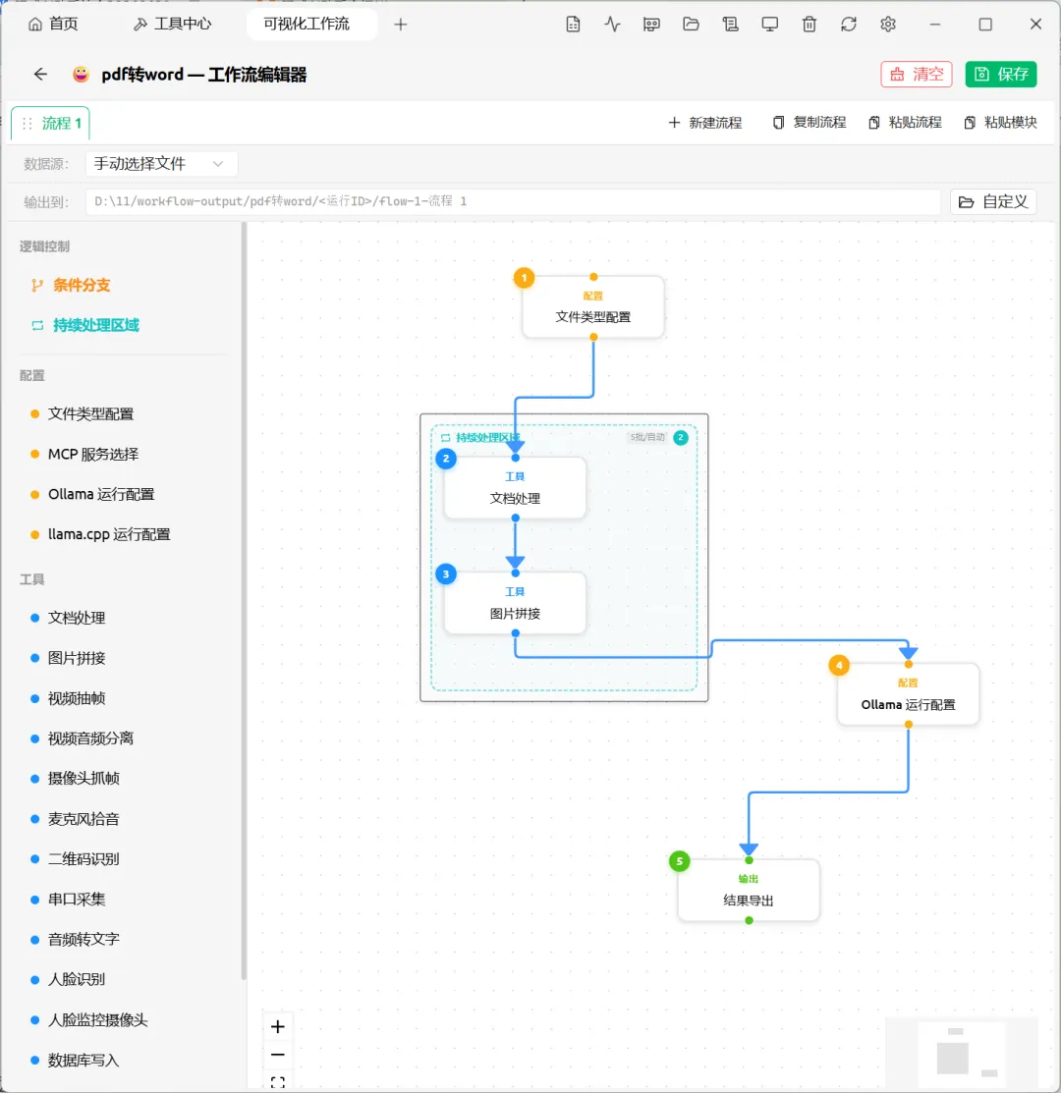
Task: Click the drag handle dots on 流程 1 tab
Action: (x=28, y=124)
